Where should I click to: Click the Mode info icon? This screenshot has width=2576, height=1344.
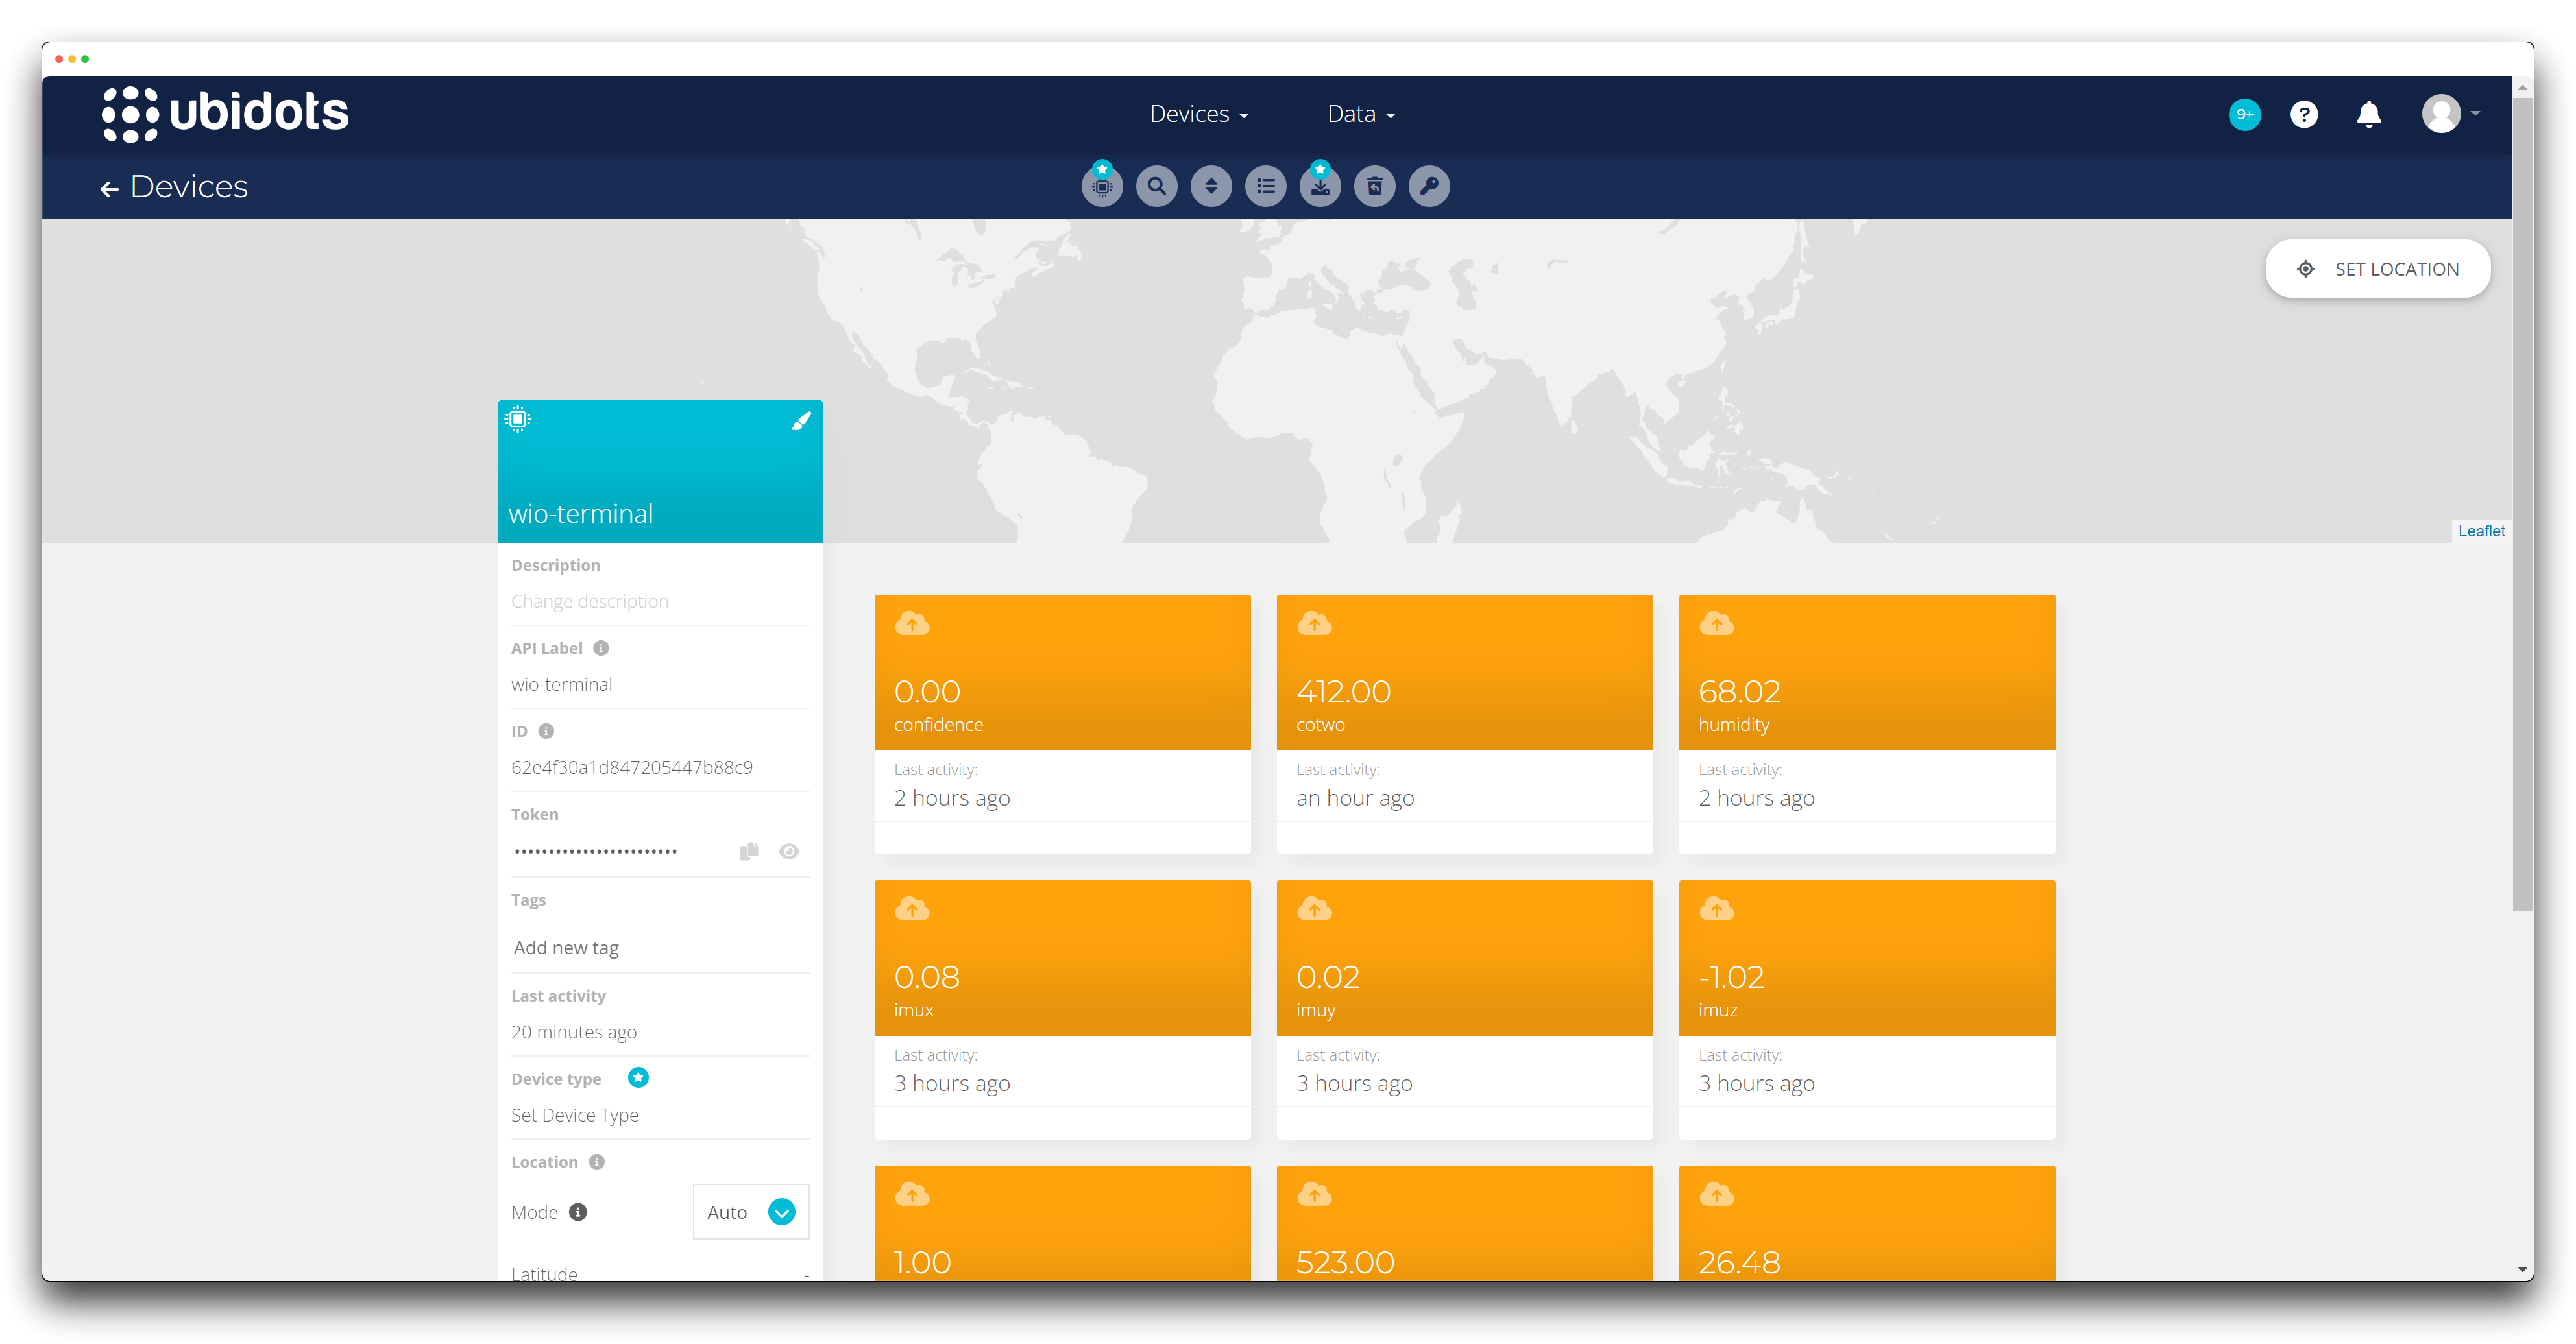coord(578,1212)
